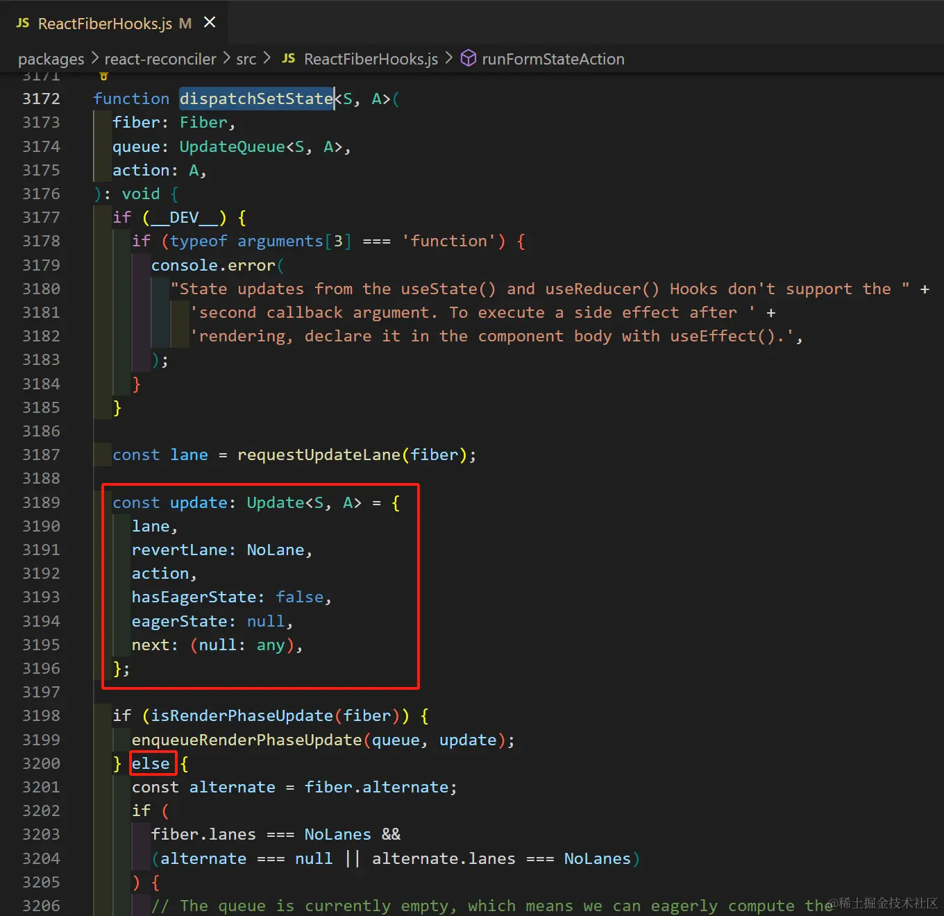Image resolution: width=944 pixels, height=916 pixels.
Task: Click the 'else' keyword on line 3200
Action: click(x=151, y=763)
